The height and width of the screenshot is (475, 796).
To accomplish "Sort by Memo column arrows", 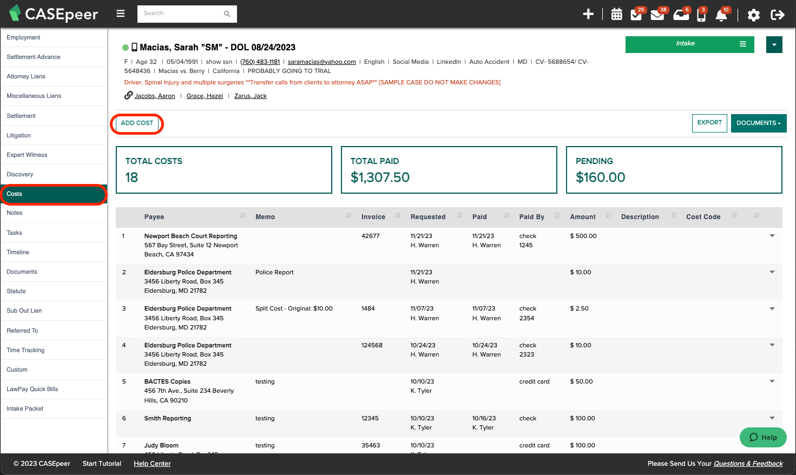I will coord(348,216).
